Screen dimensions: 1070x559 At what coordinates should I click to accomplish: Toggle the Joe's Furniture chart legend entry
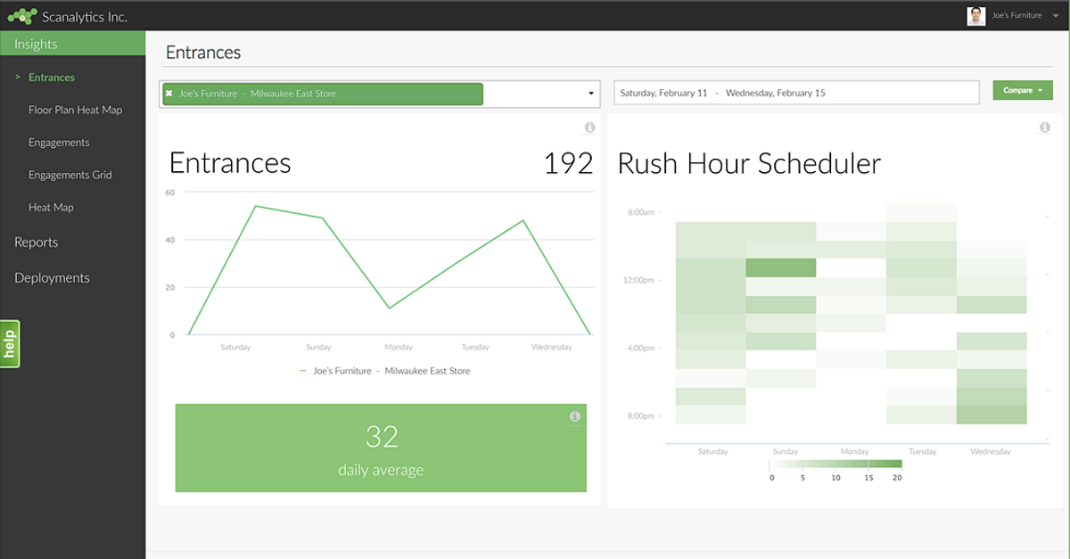384,371
